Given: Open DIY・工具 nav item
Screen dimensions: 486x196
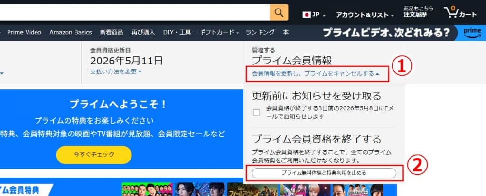Looking at the screenshot, I should click(x=177, y=32).
